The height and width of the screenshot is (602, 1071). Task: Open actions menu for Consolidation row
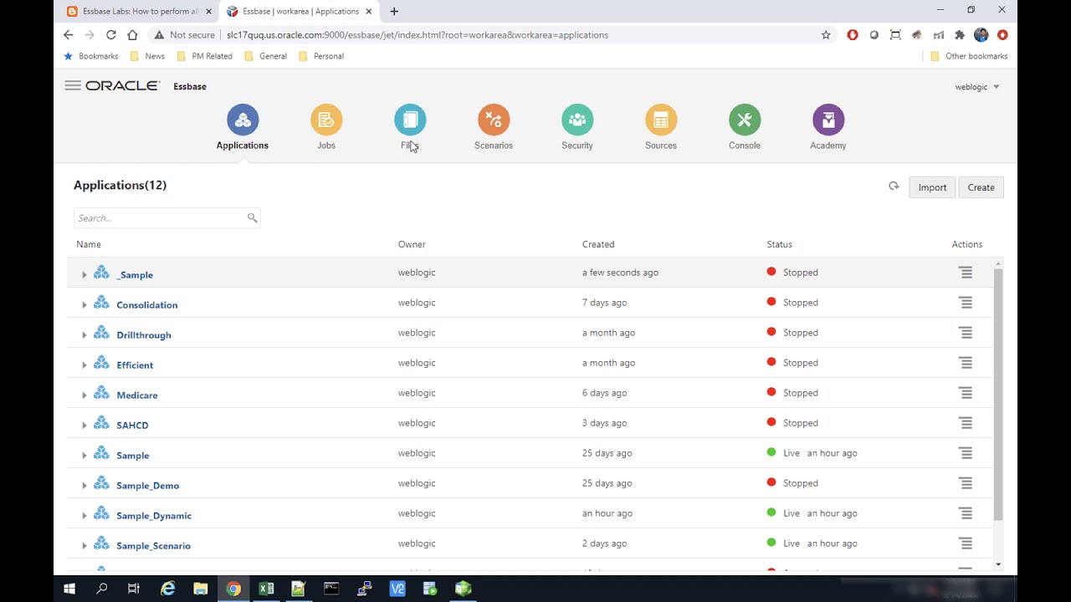tap(966, 303)
